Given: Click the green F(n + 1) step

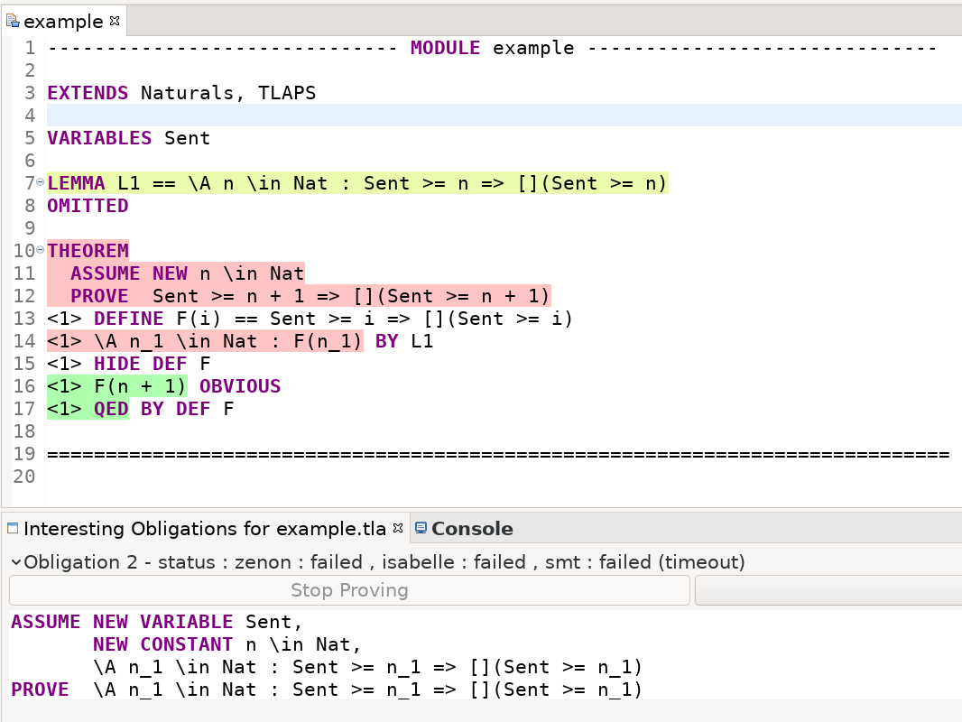Looking at the screenshot, I should pos(117,386).
